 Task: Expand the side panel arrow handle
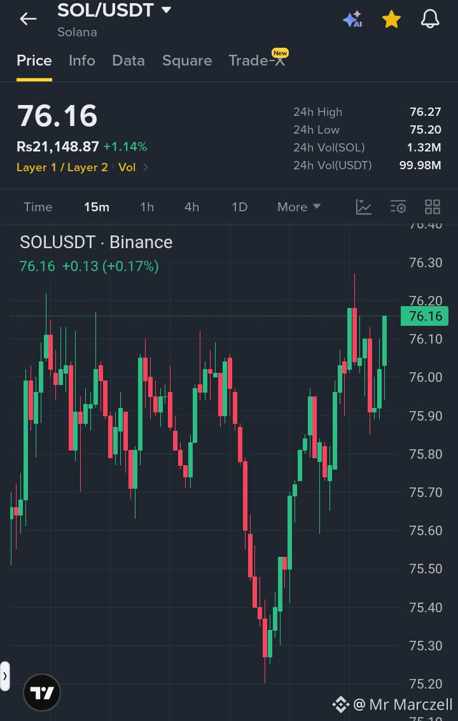pyautogui.click(x=4, y=676)
